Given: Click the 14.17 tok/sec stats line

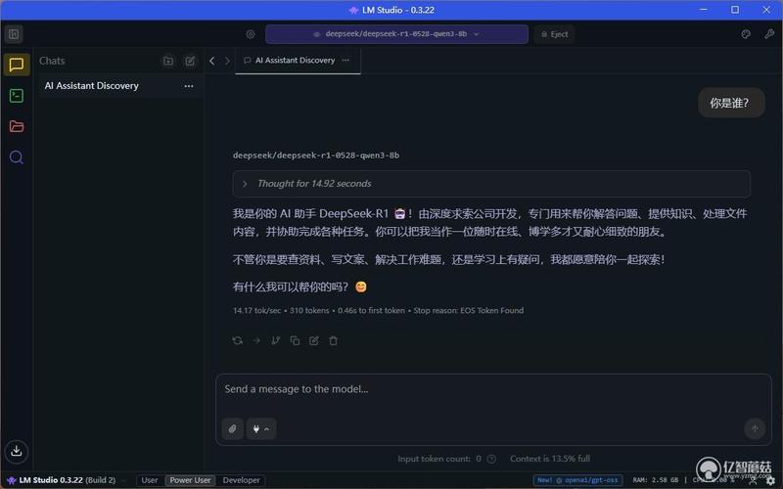Looking at the screenshot, I should pyautogui.click(x=378, y=310).
